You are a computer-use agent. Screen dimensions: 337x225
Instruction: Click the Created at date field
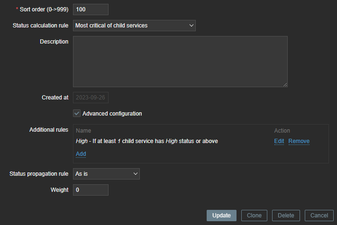[x=91, y=98]
